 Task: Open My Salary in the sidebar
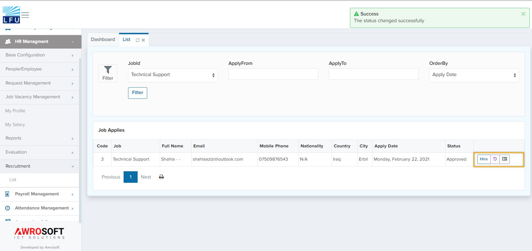pos(15,125)
